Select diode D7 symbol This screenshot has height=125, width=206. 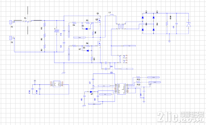click(x=91, y=92)
